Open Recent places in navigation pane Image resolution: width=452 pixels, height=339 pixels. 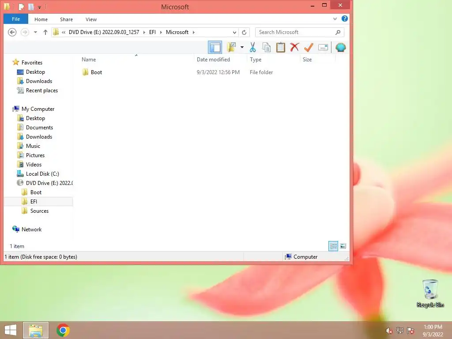(x=42, y=90)
